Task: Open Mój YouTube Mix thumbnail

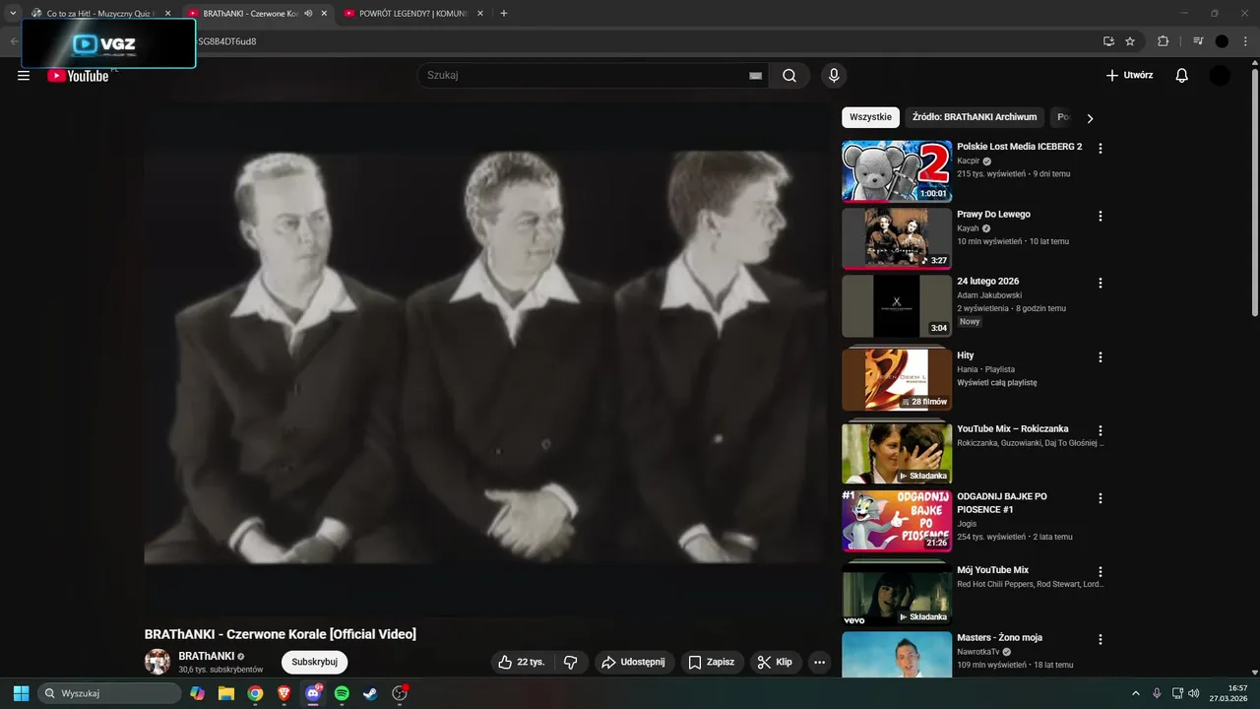Action: 897,594
